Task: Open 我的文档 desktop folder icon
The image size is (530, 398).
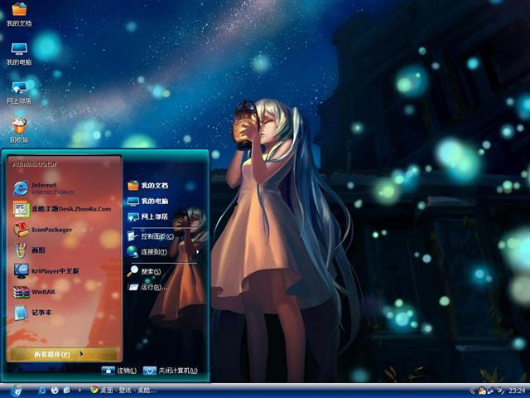Action: click(x=18, y=14)
